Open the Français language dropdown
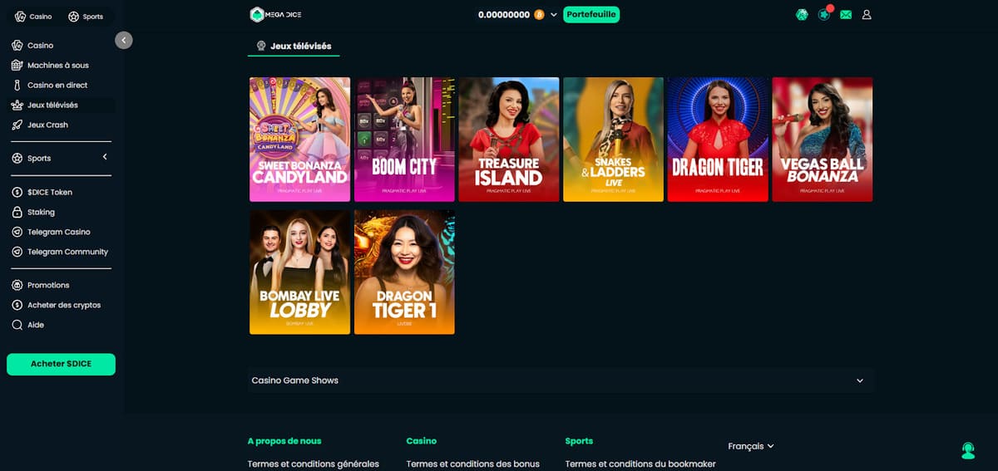 point(751,446)
